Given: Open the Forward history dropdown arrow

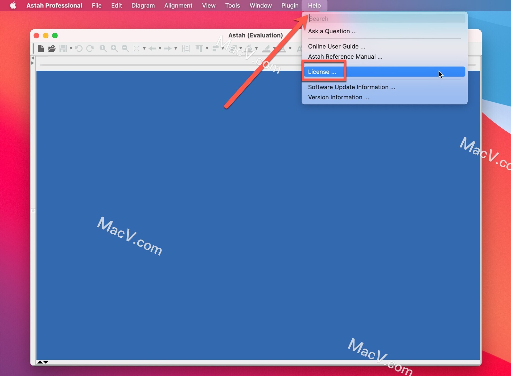Looking at the screenshot, I should [176, 48].
